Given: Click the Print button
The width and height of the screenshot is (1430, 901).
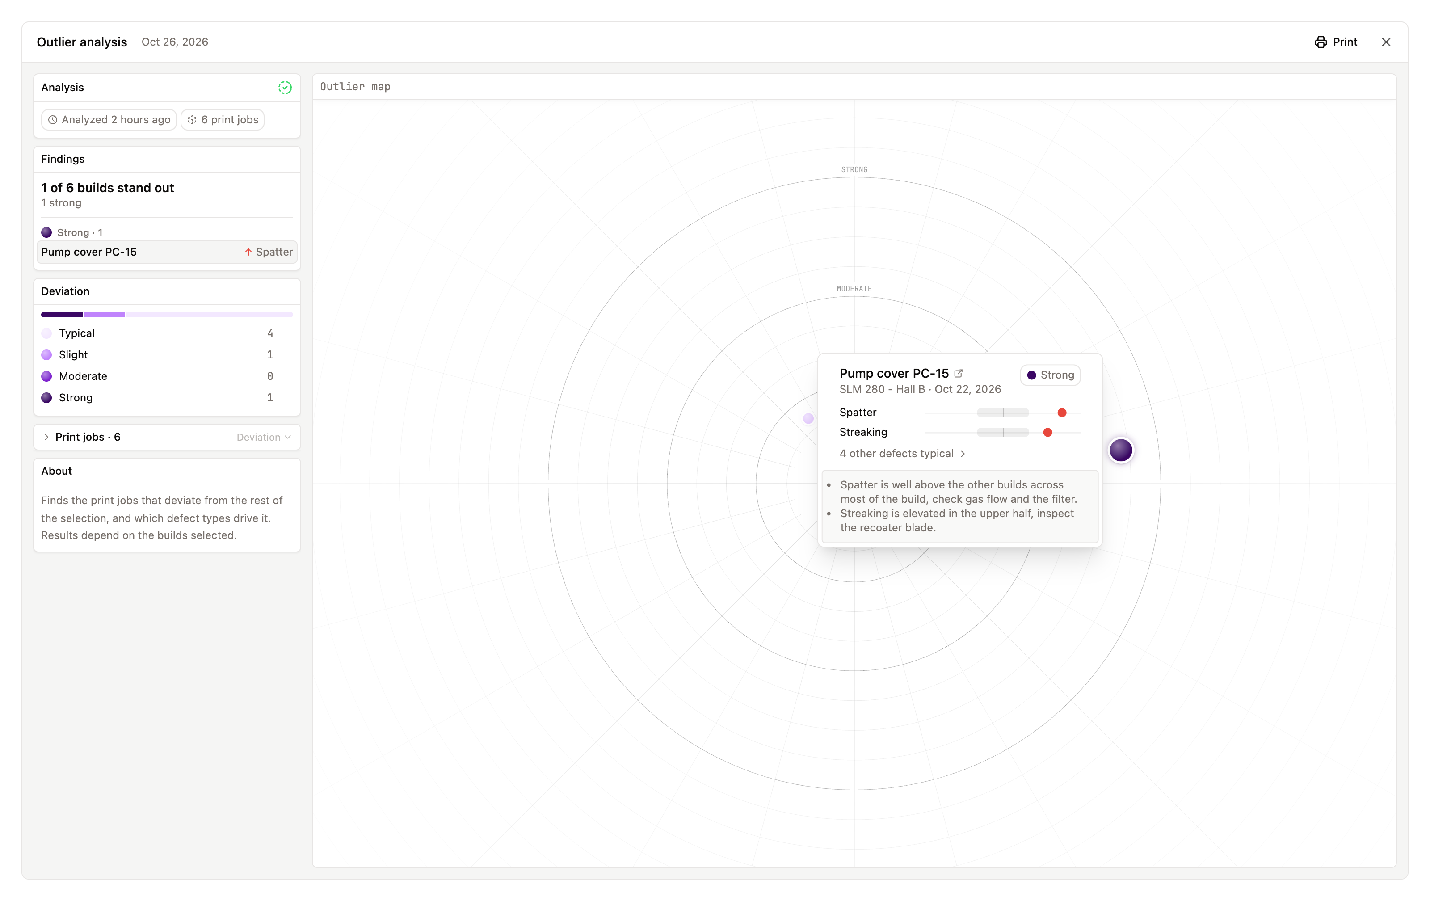Looking at the screenshot, I should pos(1336,42).
